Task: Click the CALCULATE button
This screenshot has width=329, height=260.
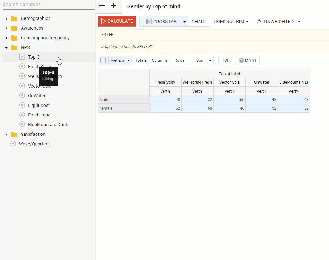Action: coord(117,21)
